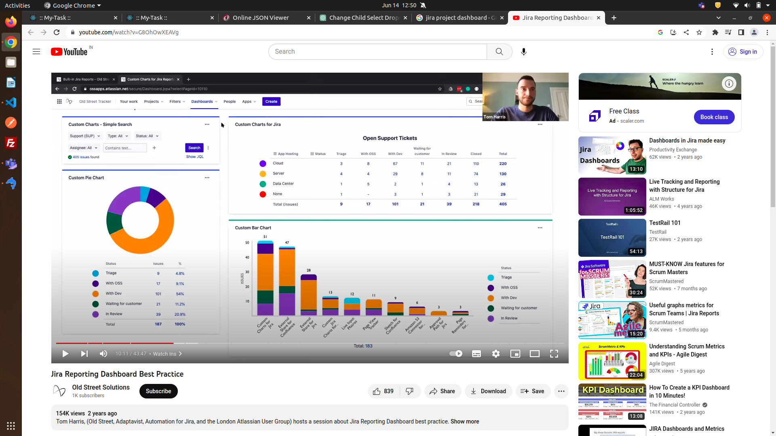This screenshot has width=776, height=436.
Task: Open Old Street Solutions channel avatar
Action: [x=59, y=391]
